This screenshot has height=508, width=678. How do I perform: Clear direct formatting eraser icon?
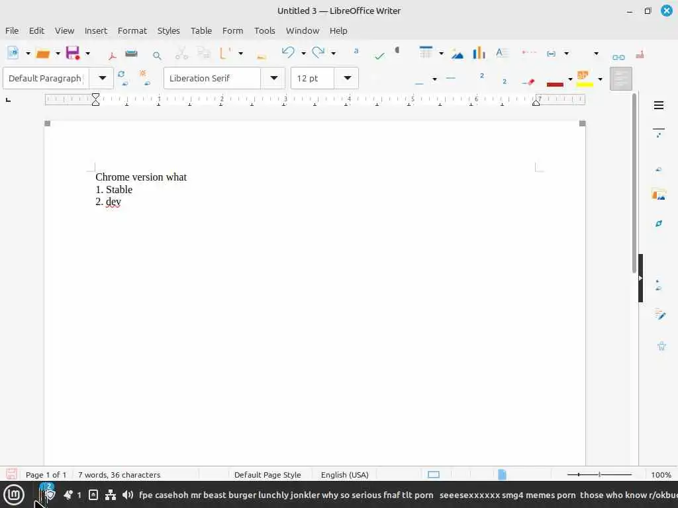pos(528,82)
